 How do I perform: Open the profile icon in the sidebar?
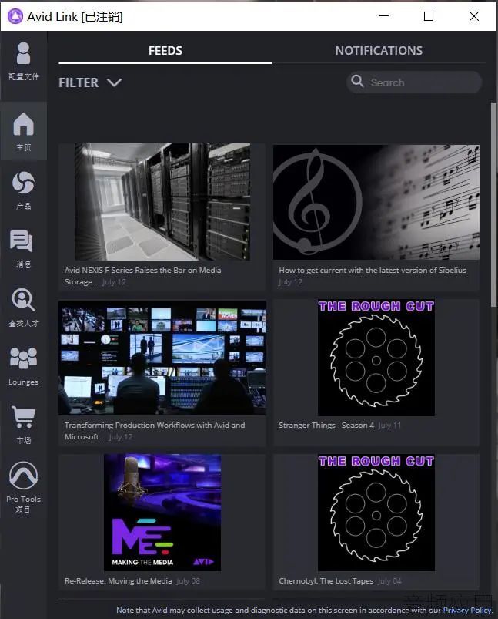pyautogui.click(x=23, y=53)
